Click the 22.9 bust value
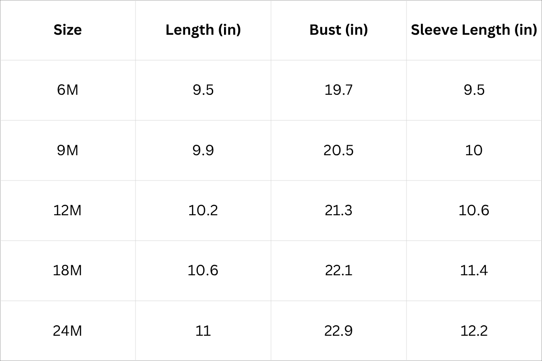Viewport: 542px width, 361px height. tap(338, 331)
